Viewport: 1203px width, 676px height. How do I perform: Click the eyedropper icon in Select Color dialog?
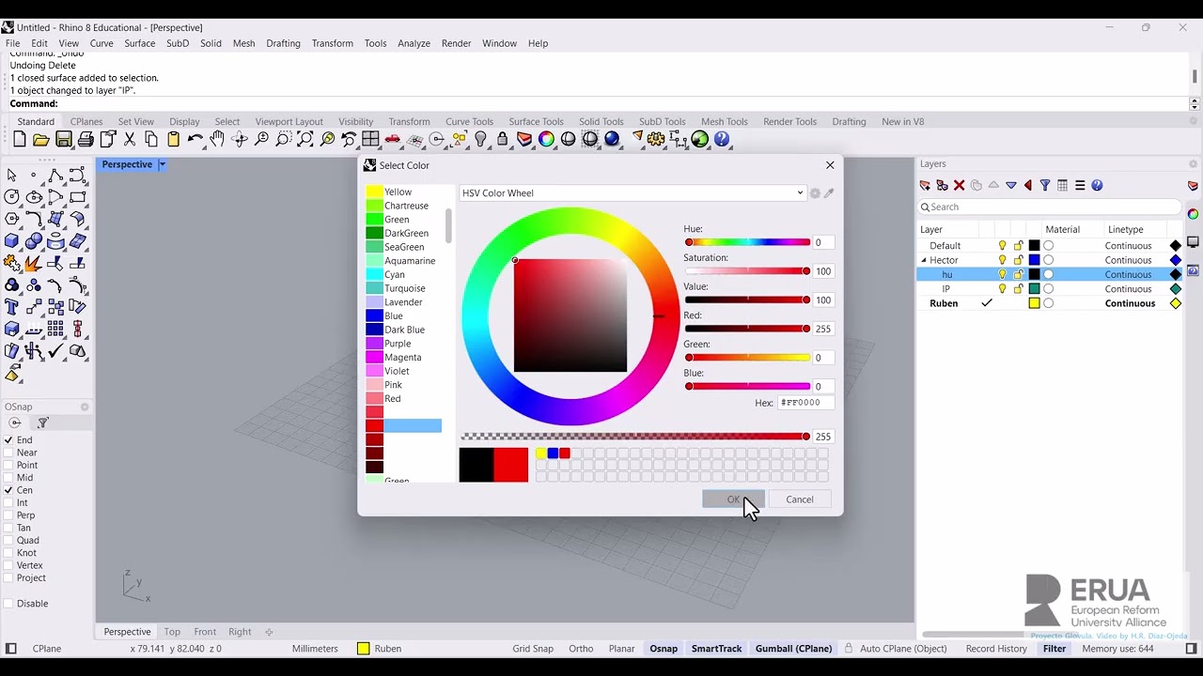pos(829,193)
